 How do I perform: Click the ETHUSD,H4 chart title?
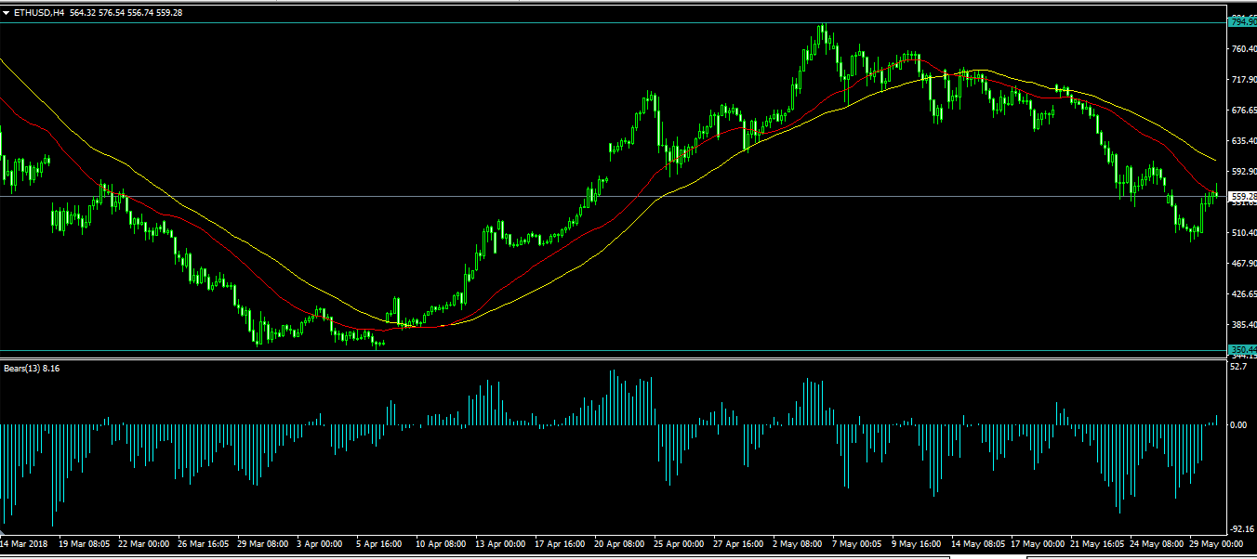tap(39, 12)
